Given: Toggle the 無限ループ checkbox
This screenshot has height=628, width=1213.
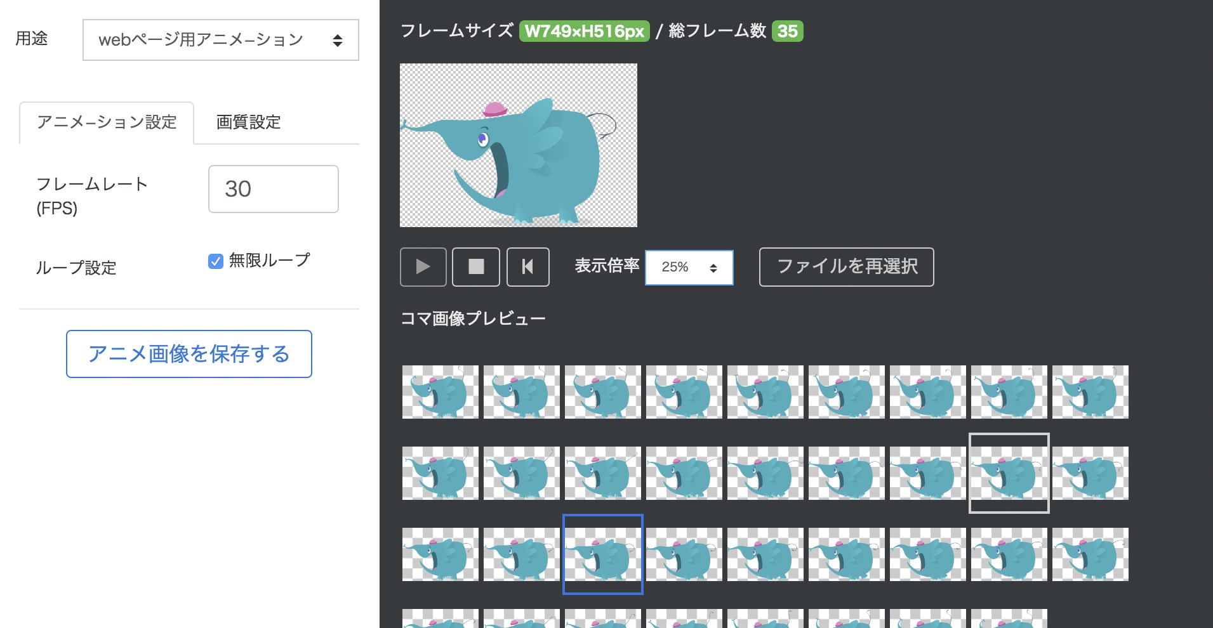Looking at the screenshot, I should tap(216, 261).
